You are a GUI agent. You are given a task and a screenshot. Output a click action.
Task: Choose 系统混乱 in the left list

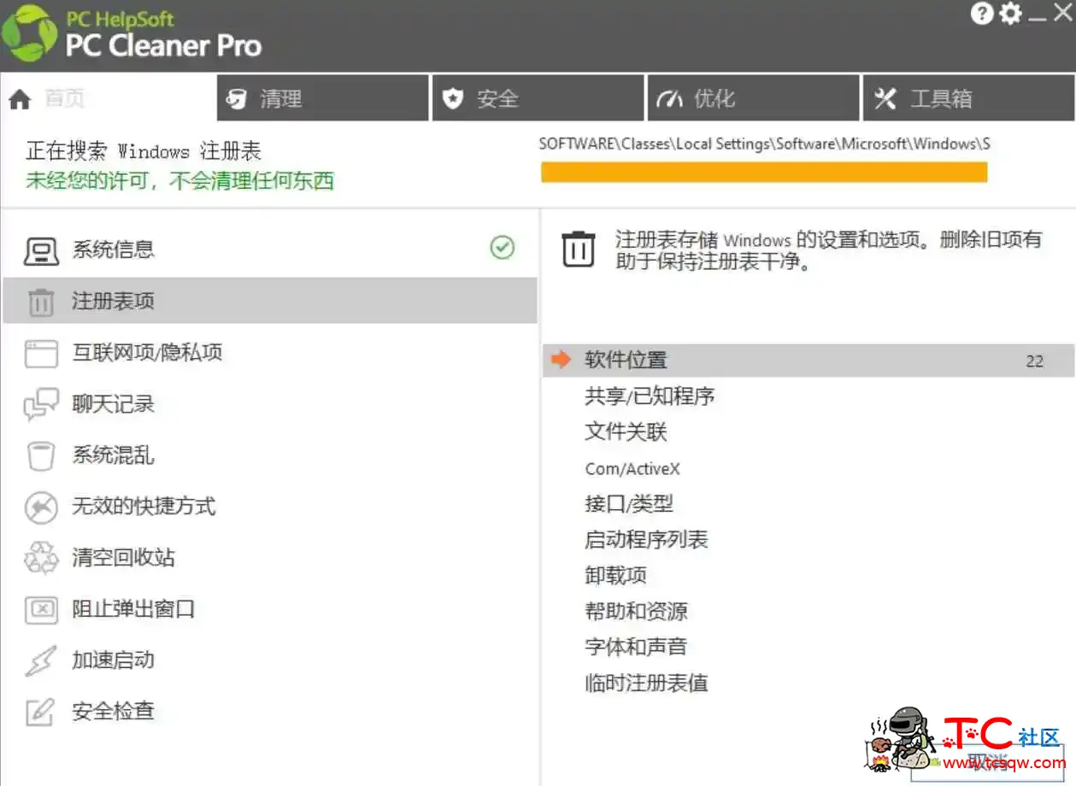coord(270,455)
